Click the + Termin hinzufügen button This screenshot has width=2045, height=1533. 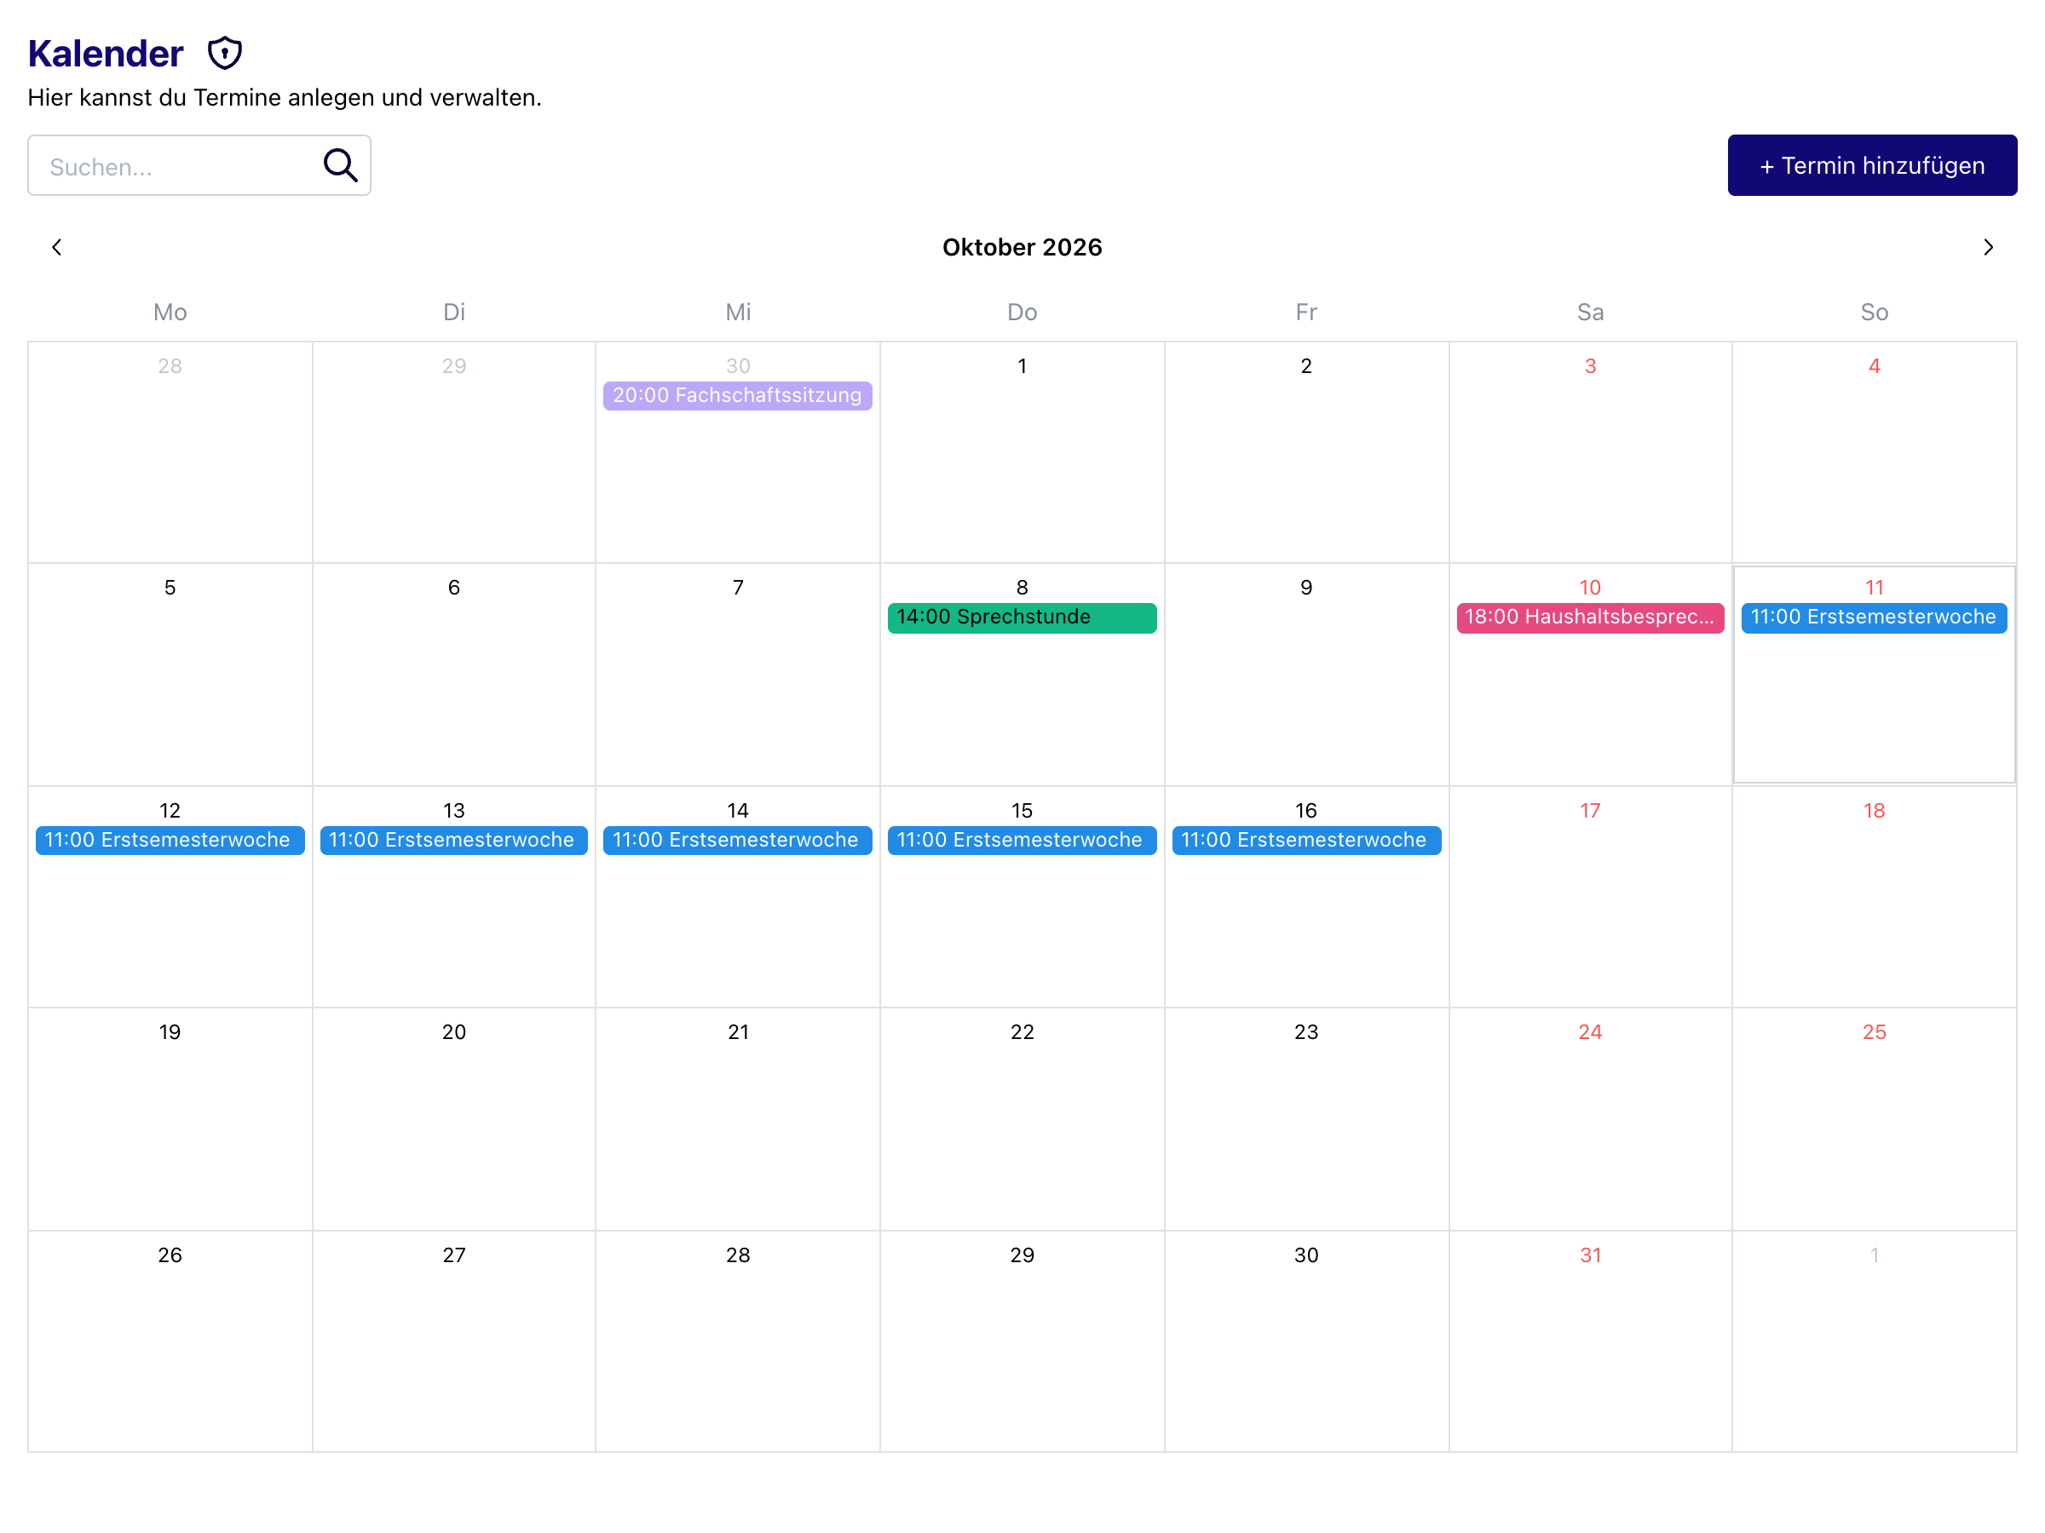(1871, 165)
